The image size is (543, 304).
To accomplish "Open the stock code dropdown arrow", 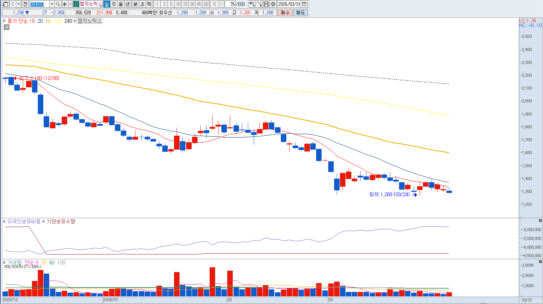I will (x=52, y=4).
